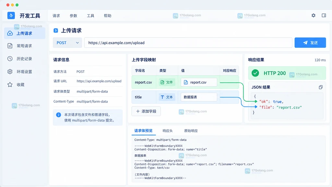Click the request URL input field
Screen dimensions: 332x187
coord(188,43)
